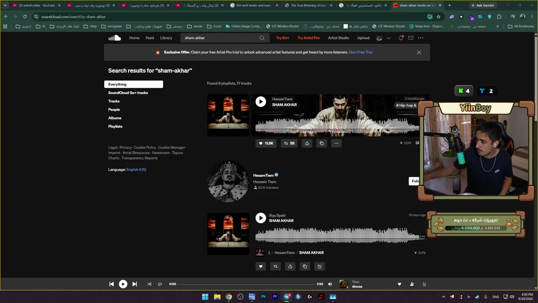Show hidden system tray icons

click(x=443, y=297)
